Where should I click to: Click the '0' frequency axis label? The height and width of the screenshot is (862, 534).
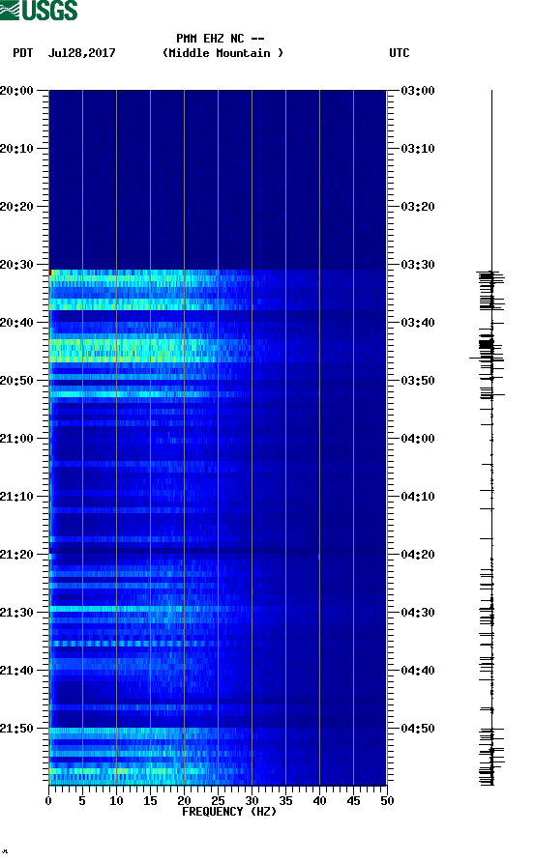coord(48,801)
